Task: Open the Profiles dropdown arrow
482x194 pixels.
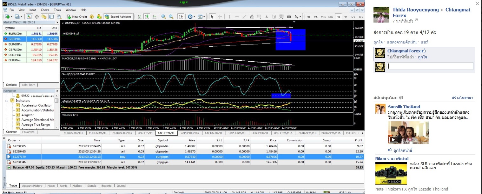Action: click(21, 17)
